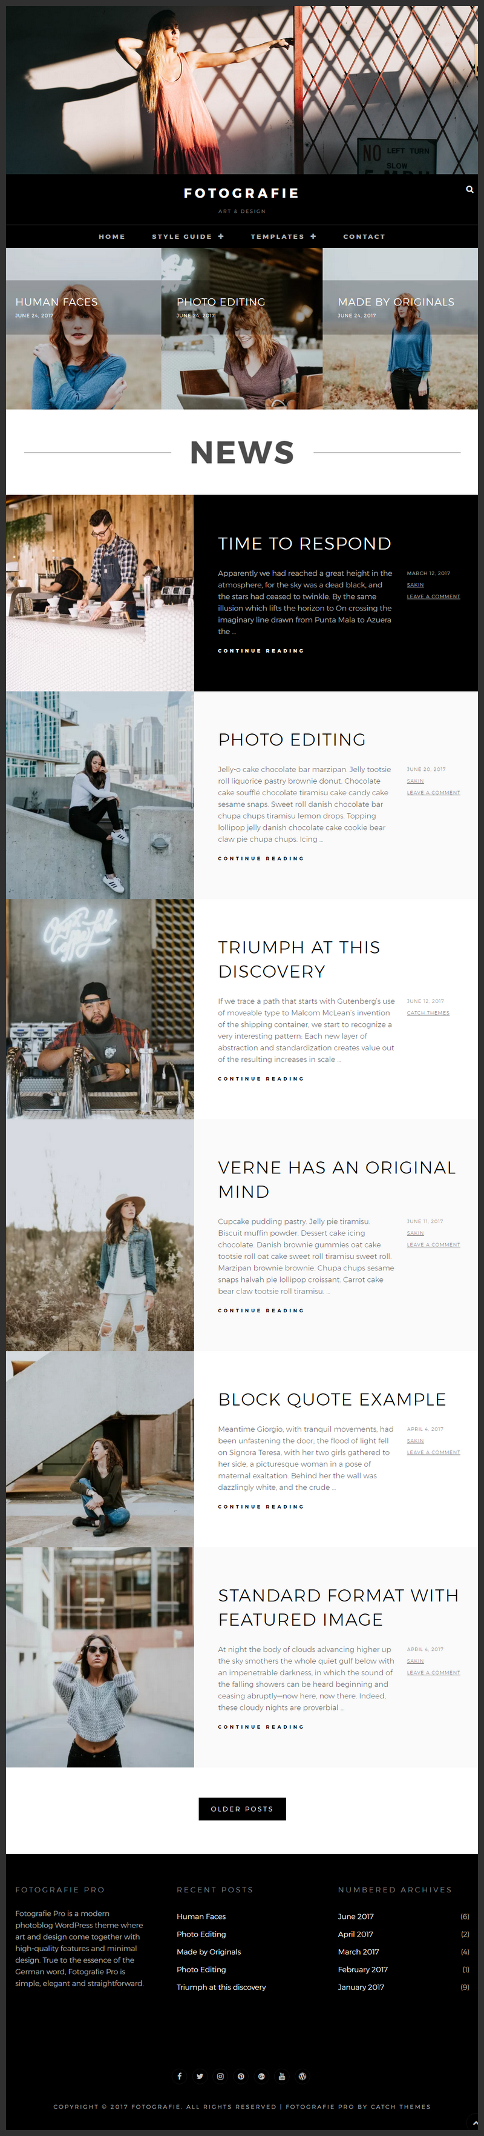Open June 2017 in Numbered Archives
484x2136 pixels.
coord(356,1915)
